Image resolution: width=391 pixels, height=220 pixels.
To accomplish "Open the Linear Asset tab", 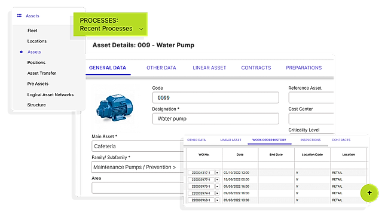I will [209, 68].
